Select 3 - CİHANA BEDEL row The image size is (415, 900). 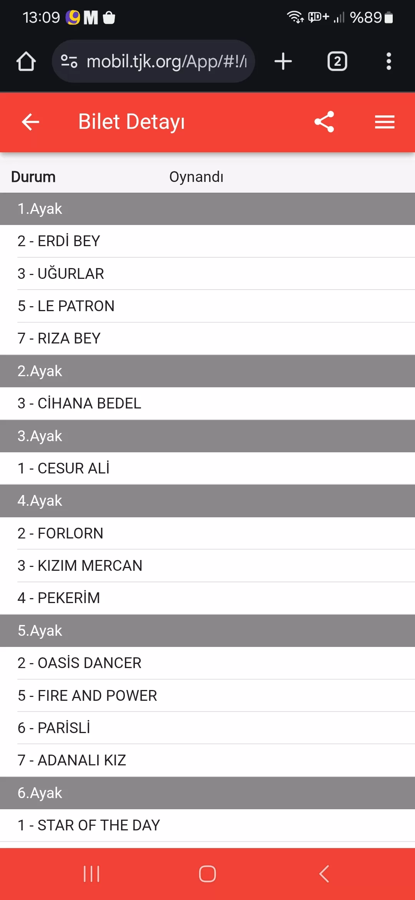click(207, 403)
